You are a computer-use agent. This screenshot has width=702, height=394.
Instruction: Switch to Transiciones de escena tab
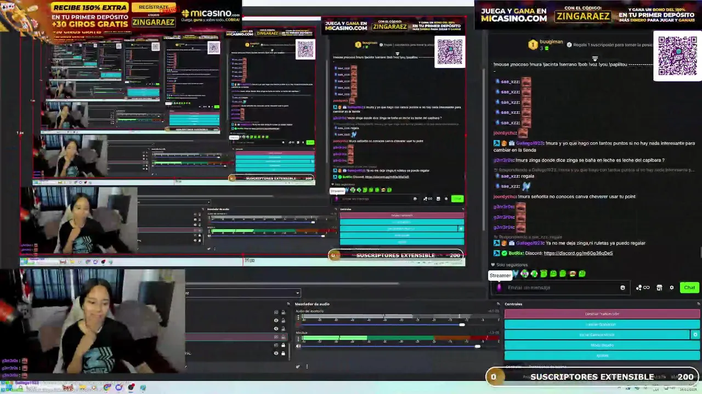(x=547, y=367)
